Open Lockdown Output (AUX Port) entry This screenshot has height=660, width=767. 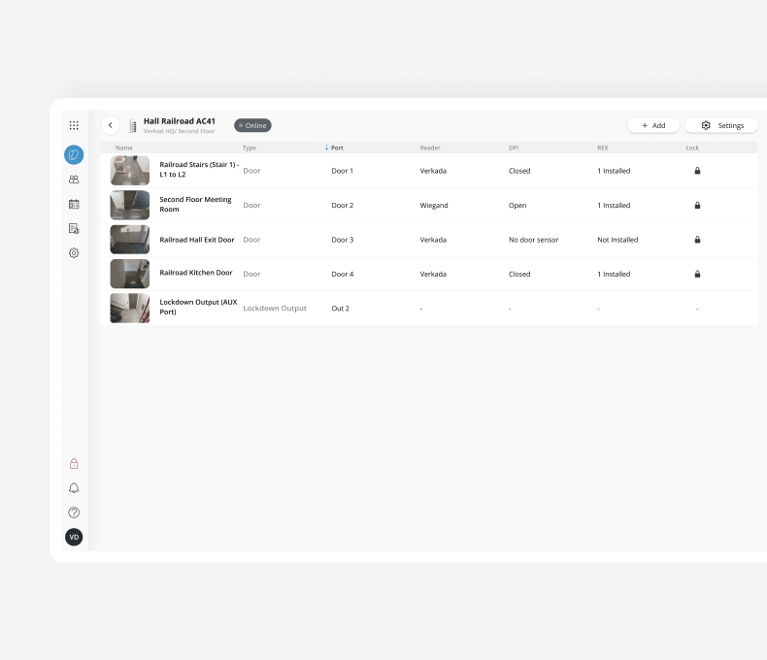pos(198,307)
